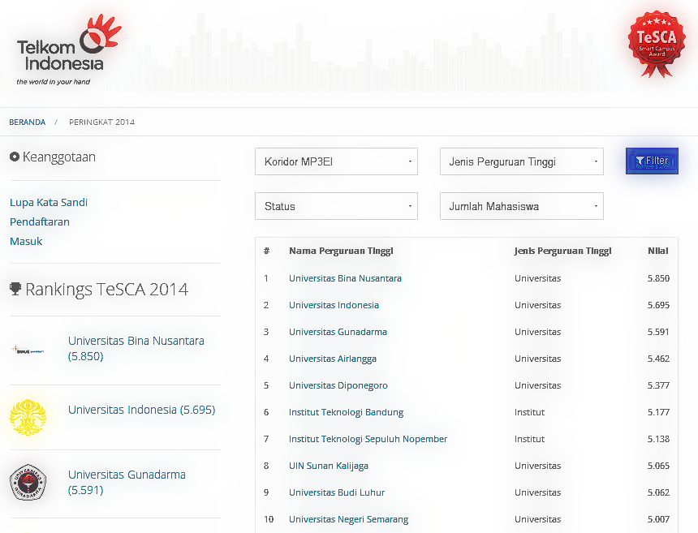Click score 5.850 in the table
Screen dimensions: 698x533
click(x=658, y=278)
